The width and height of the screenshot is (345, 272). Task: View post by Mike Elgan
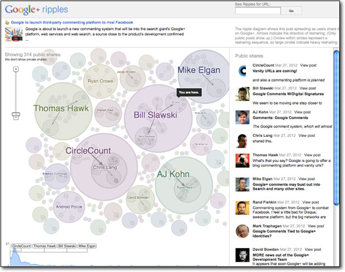point(306,179)
